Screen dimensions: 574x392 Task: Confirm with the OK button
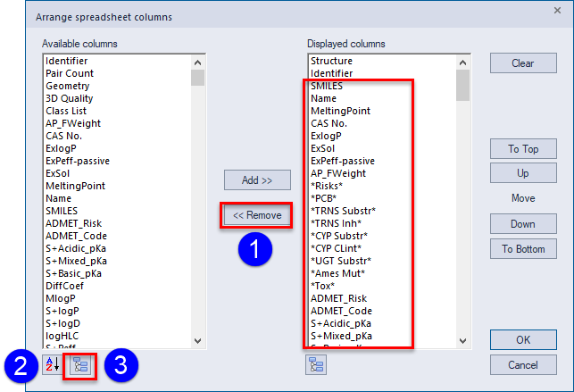(523, 339)
